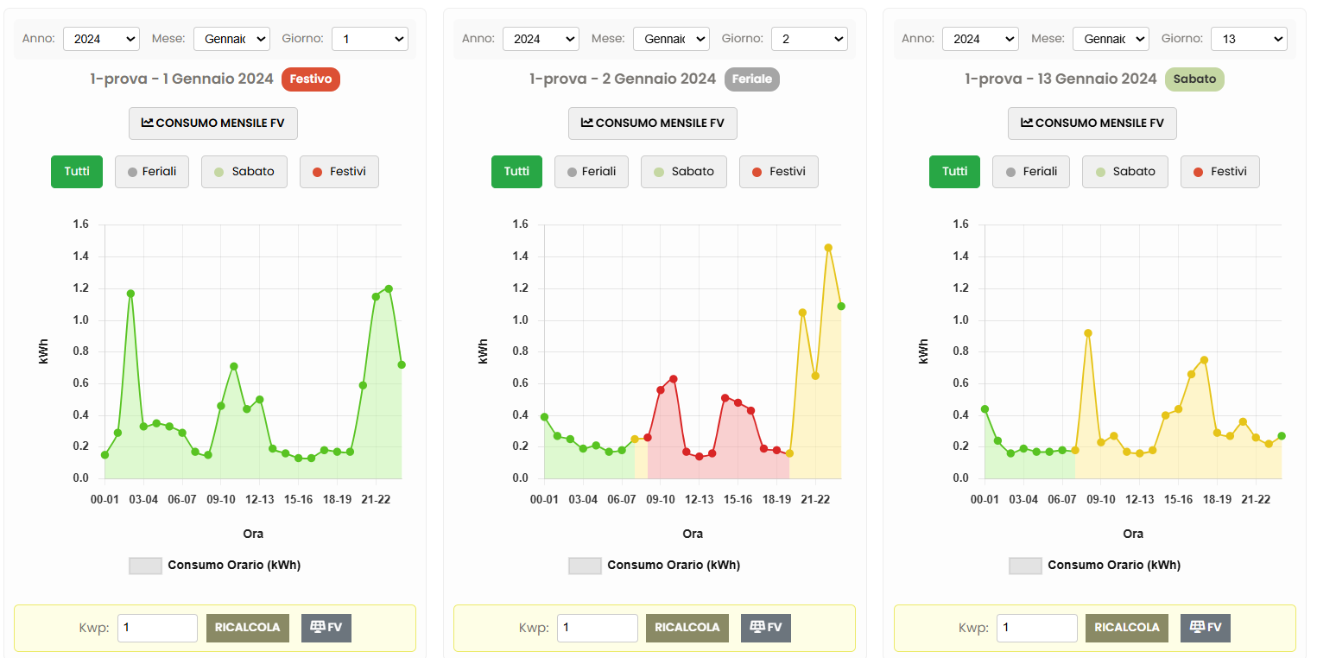Screen dimensions: 1317x658
Task: Open Consumo Mensile FV chart in right panel
Action: point(1092,123)
